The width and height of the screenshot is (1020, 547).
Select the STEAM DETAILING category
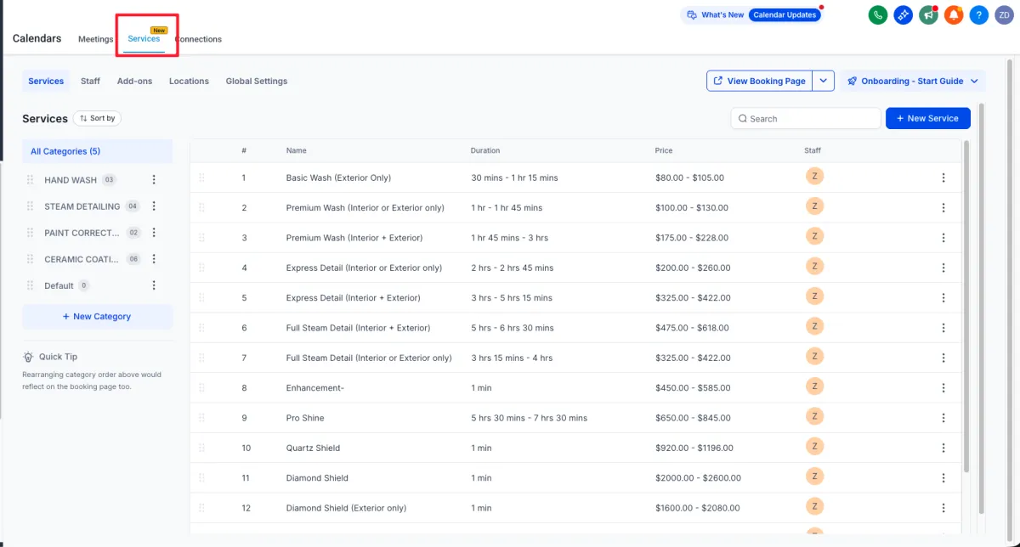coord(82,206)
